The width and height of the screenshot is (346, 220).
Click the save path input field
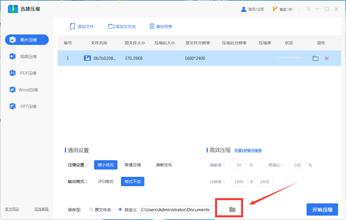181,210
